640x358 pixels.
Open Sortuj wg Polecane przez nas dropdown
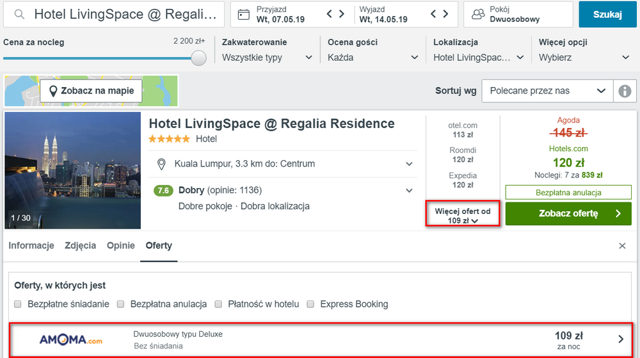point(547,91)
